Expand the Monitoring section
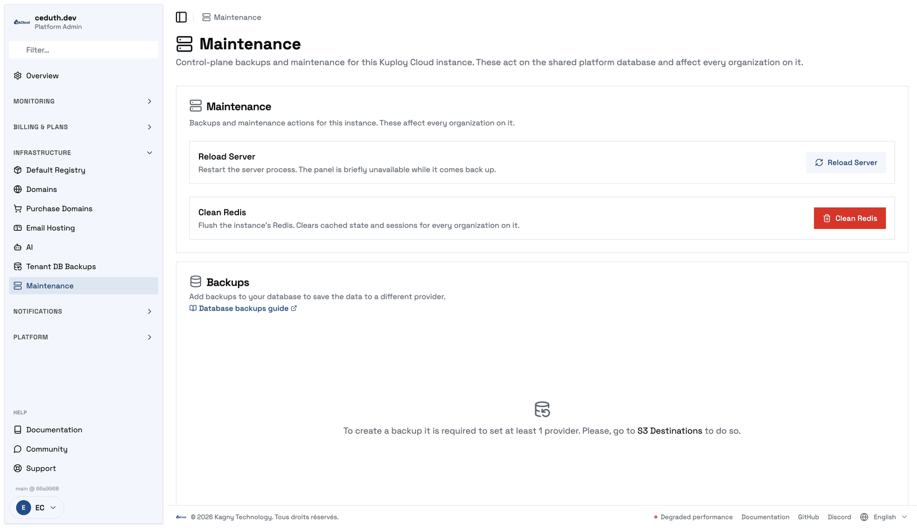This screenshot has width=917, height=528. [84, 101]
